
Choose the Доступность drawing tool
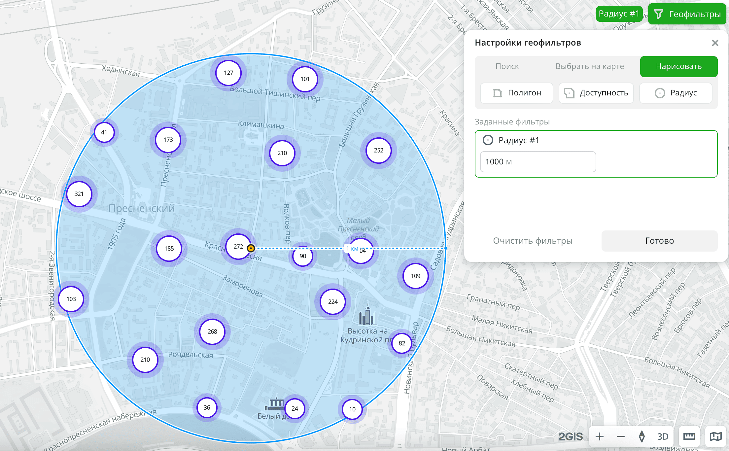click(x=596, y=93)
